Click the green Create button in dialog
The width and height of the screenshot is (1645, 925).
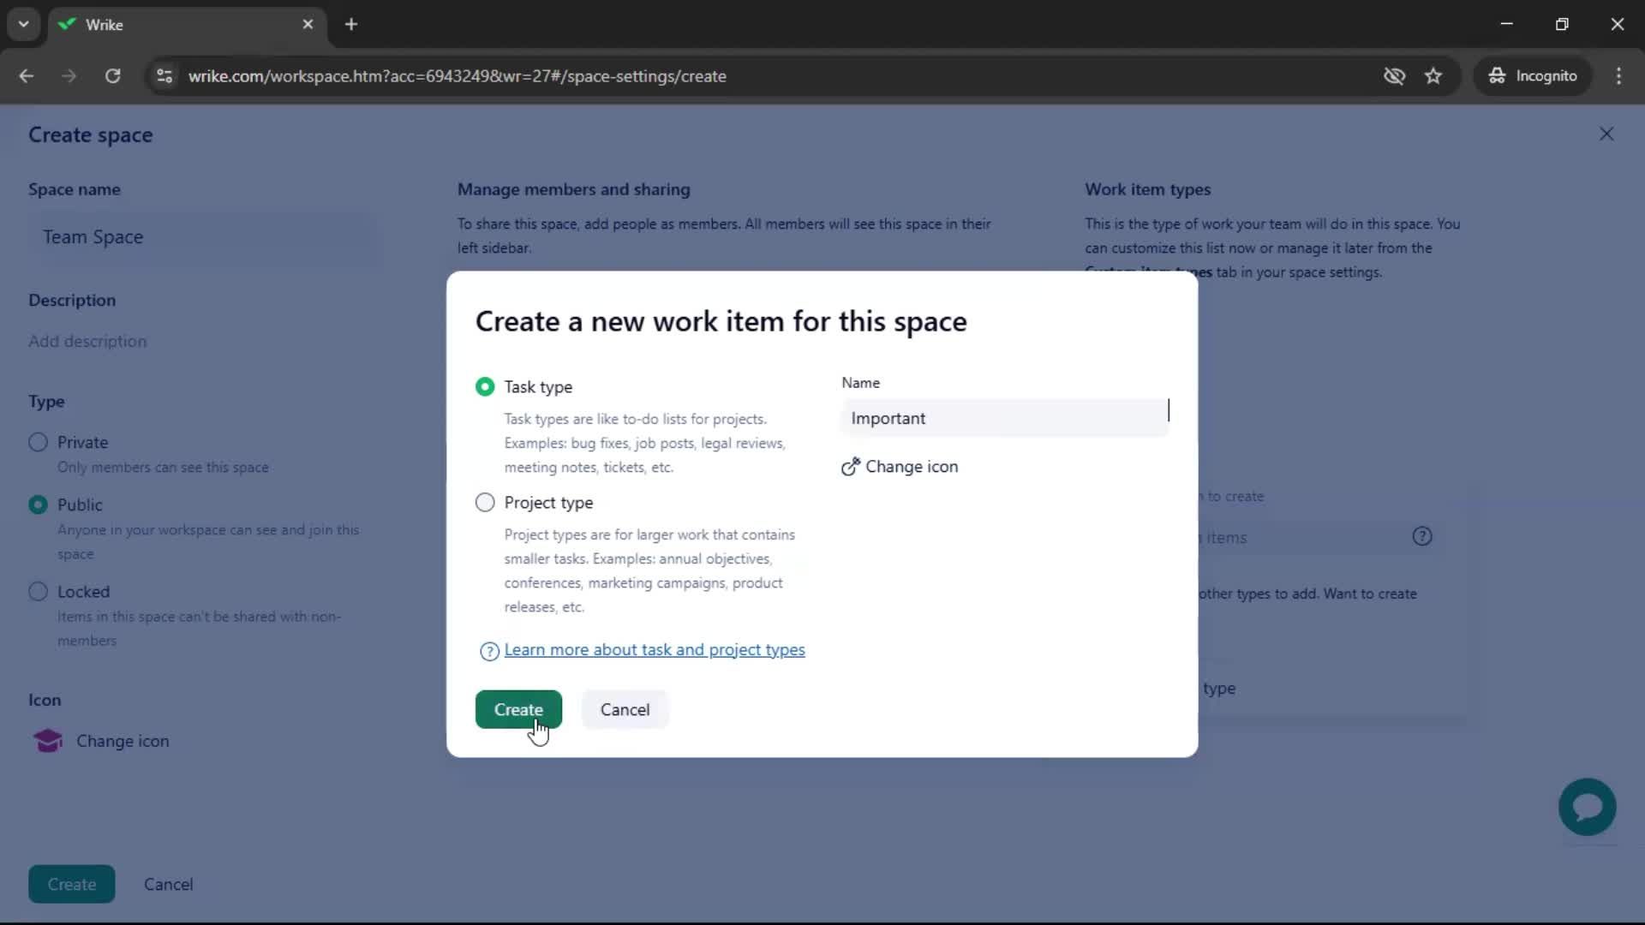(x=518, y=710)
